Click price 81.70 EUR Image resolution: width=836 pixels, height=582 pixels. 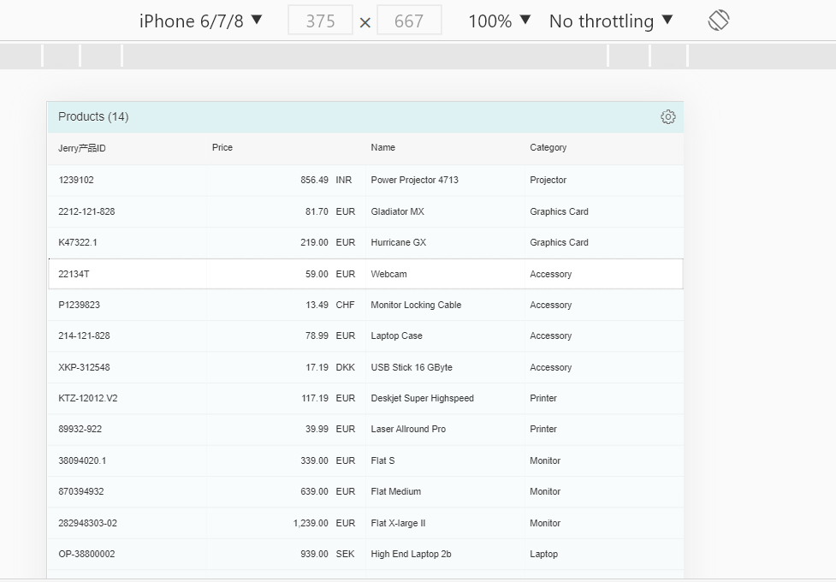(330, 211)
